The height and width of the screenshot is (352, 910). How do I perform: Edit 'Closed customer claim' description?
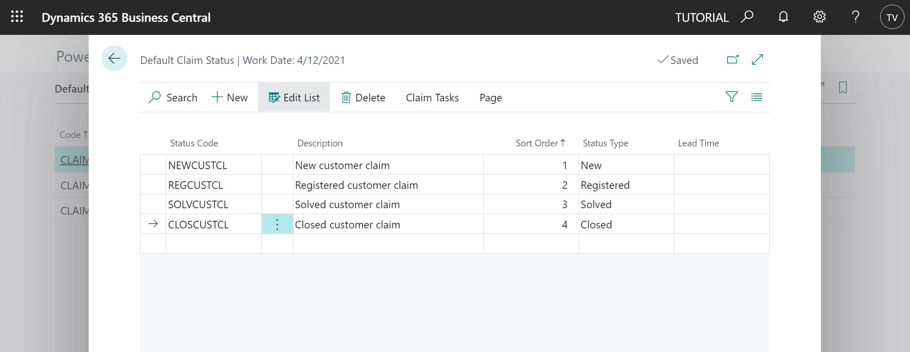(x=388, y=224)
